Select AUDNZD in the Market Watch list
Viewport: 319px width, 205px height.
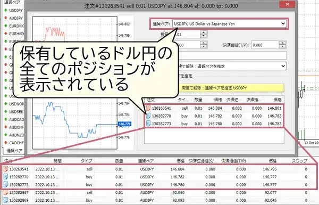pos(16,135)
